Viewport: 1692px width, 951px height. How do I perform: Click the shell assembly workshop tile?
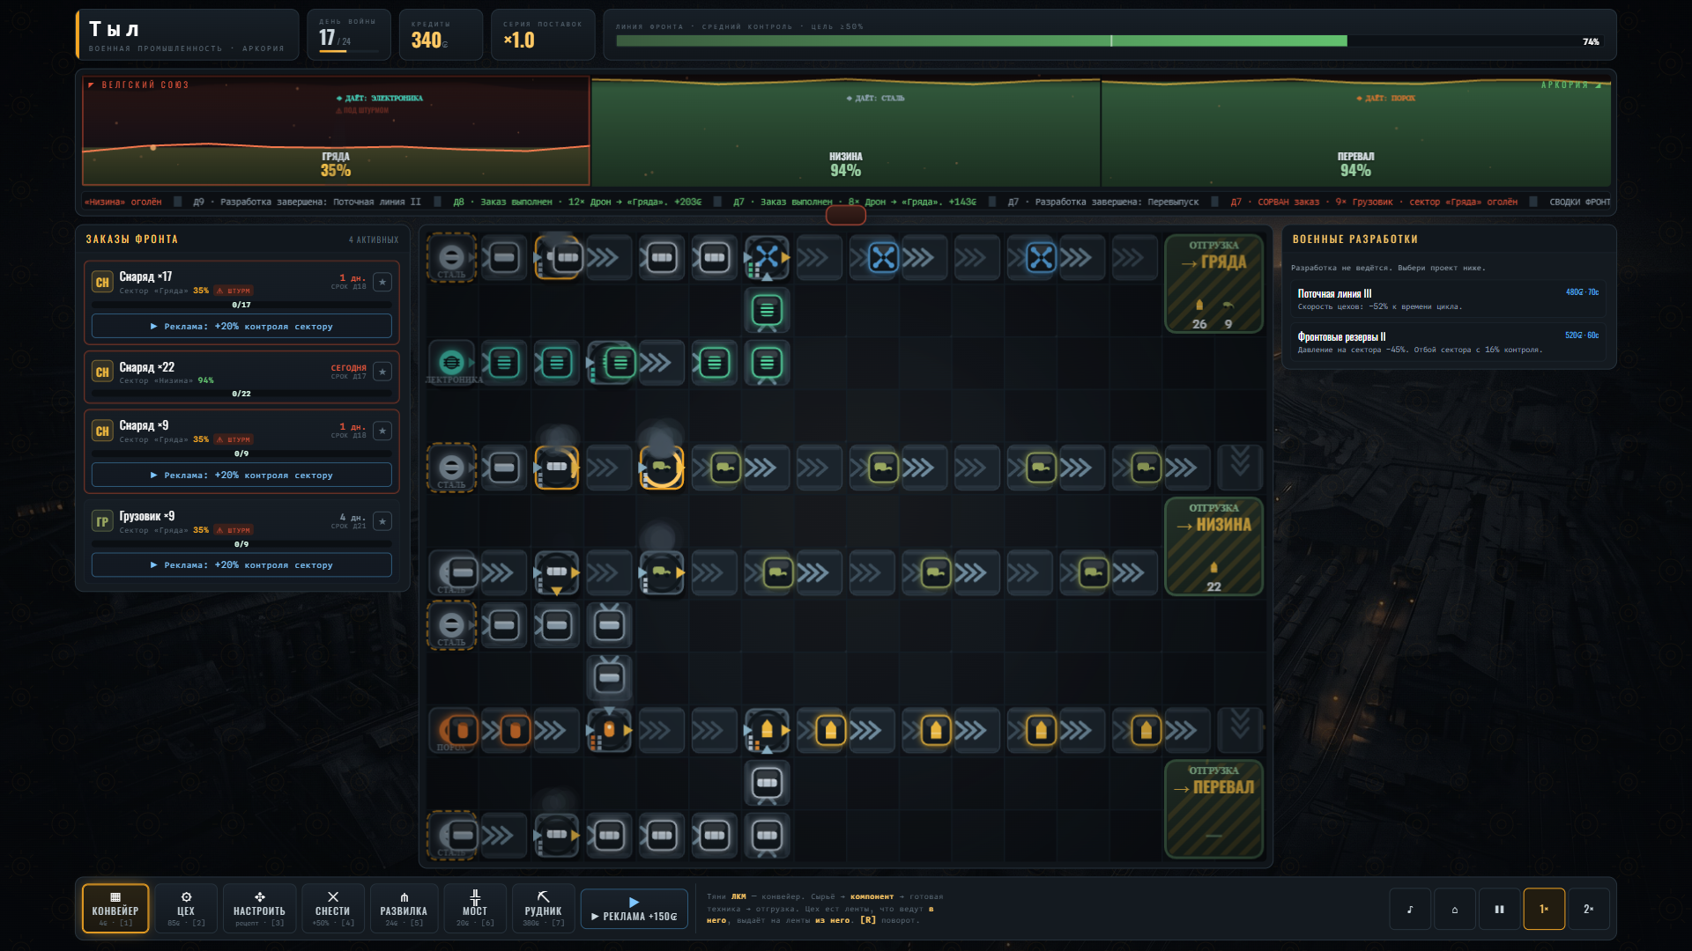[767, 730]
